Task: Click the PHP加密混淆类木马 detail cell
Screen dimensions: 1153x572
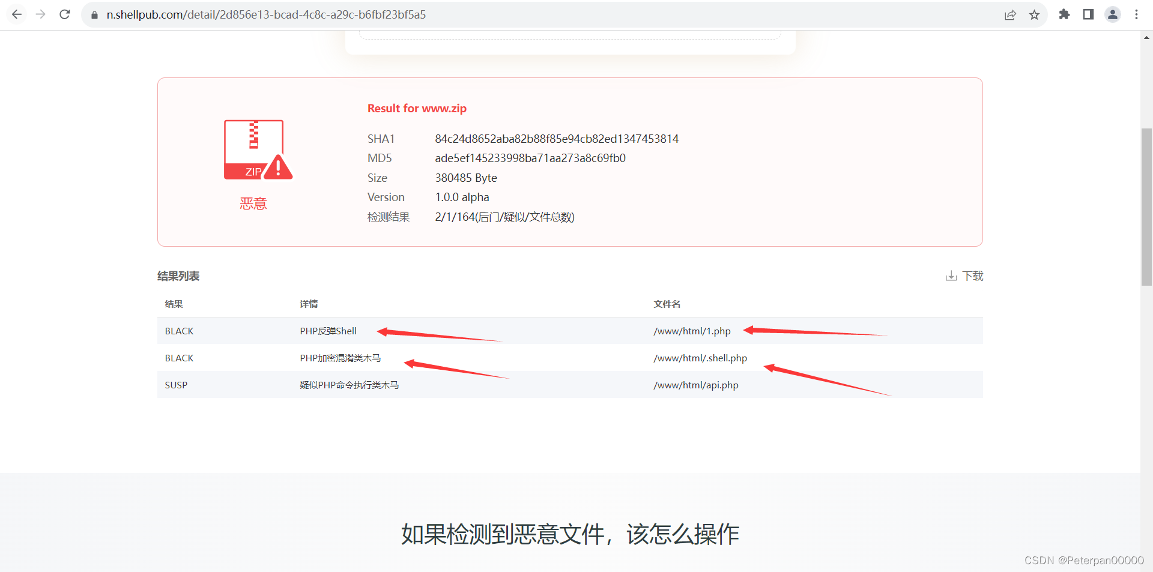Action: (x=340, y=358)
